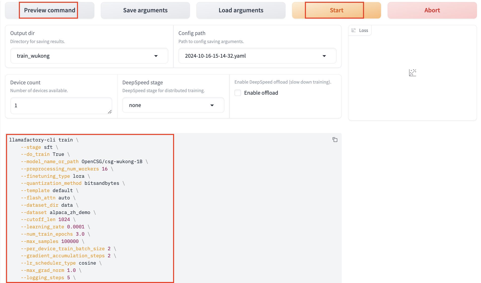This screenshot has height=283, width=481.
Task: Open the Config path dropdown arrow
Action: point(324,56)
